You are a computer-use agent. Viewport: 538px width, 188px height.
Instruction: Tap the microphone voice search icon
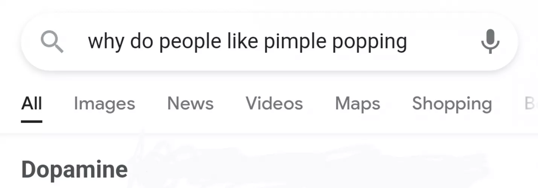pos(490,41)
